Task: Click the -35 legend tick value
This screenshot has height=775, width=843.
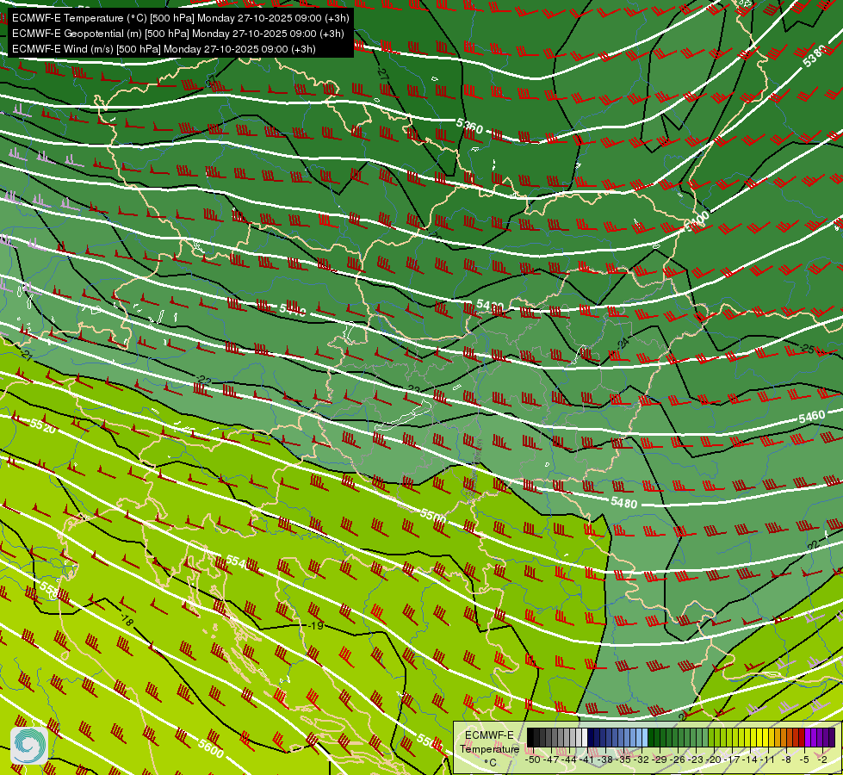Action: pyautogui.click(x=623, y=760)
